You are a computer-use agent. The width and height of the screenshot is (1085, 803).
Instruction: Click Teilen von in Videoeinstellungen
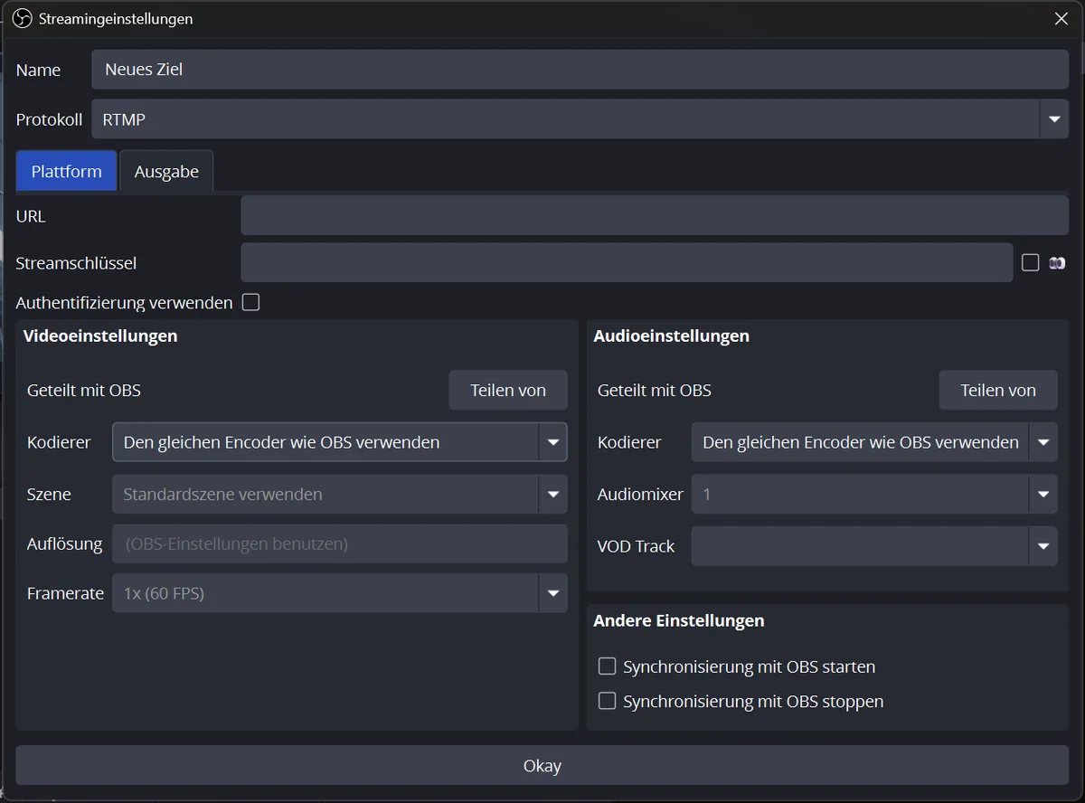[508, 390]
